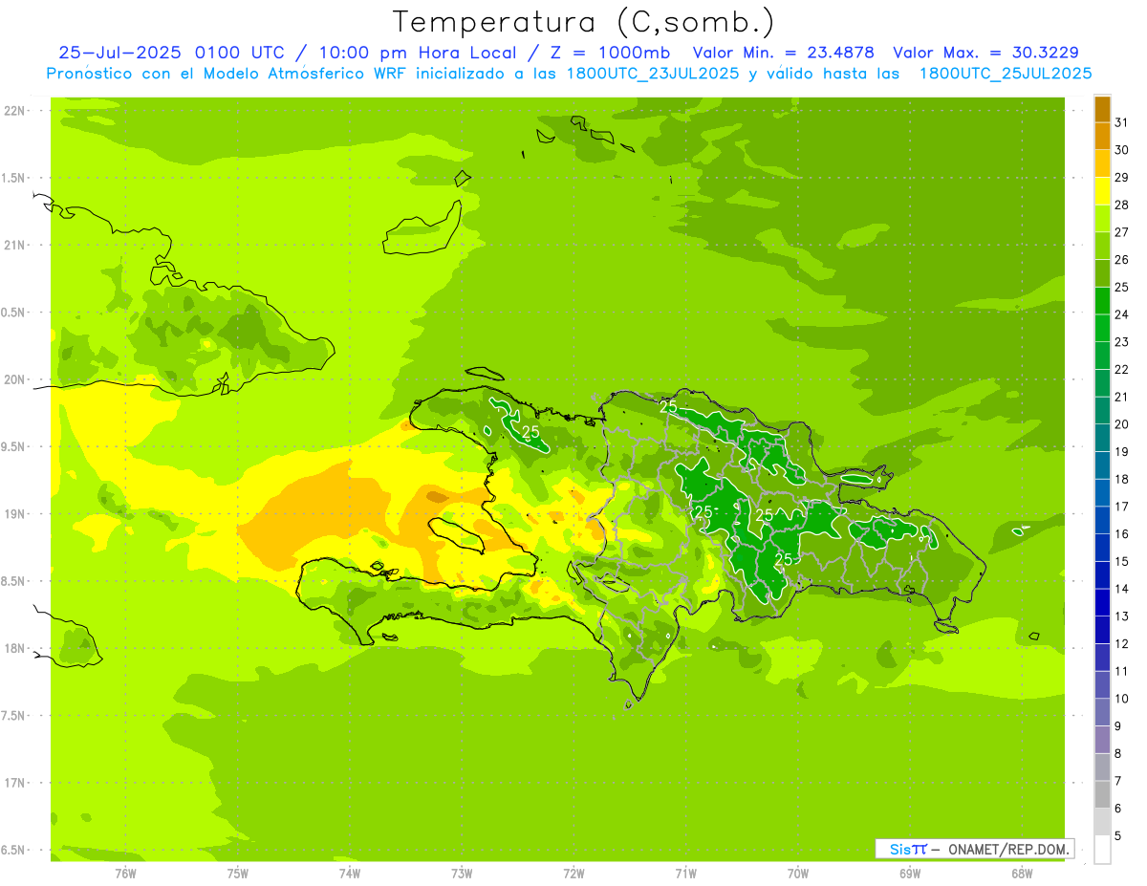Click the 21N latitude axis label
This screenshot has width=1147, height=886.
click(x=15, y=246)
